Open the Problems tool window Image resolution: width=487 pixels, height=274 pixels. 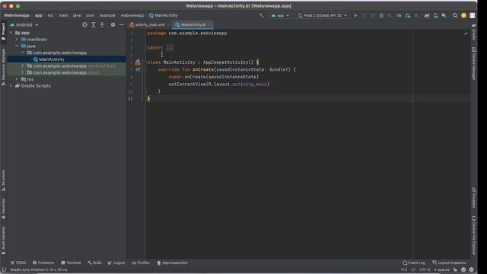point(43,263)
